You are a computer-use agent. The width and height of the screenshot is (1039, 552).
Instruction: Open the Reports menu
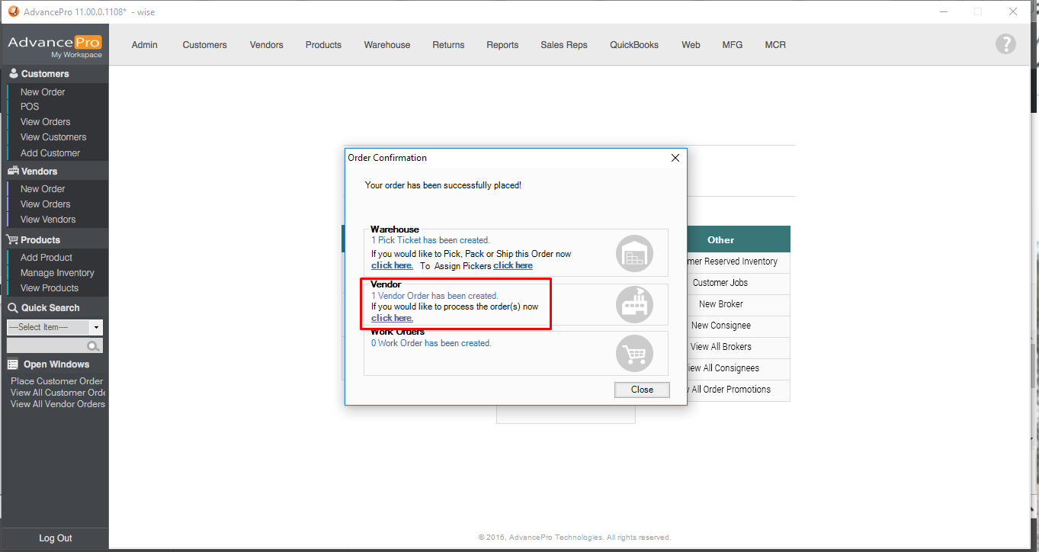[502, 45]
